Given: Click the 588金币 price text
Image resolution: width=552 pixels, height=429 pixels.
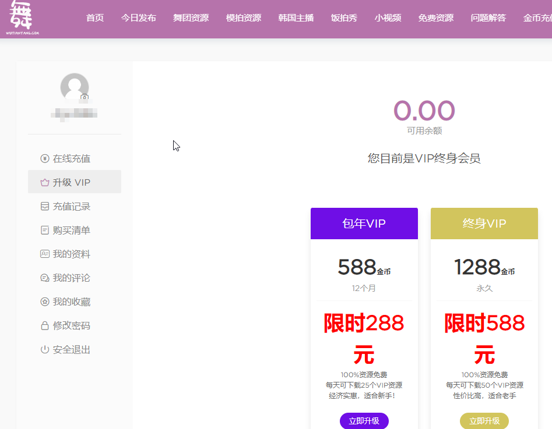Looking at the screenshot, I should [x=364, y=267].
